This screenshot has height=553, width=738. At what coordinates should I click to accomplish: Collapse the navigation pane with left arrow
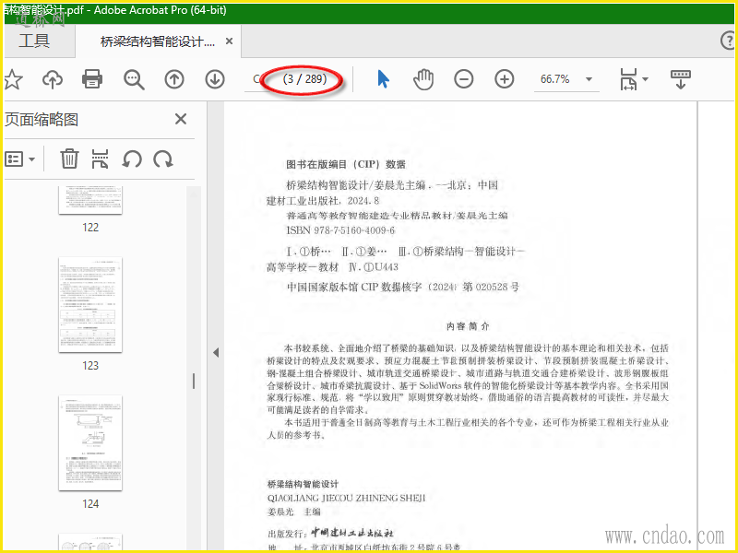tap(216, 352)
